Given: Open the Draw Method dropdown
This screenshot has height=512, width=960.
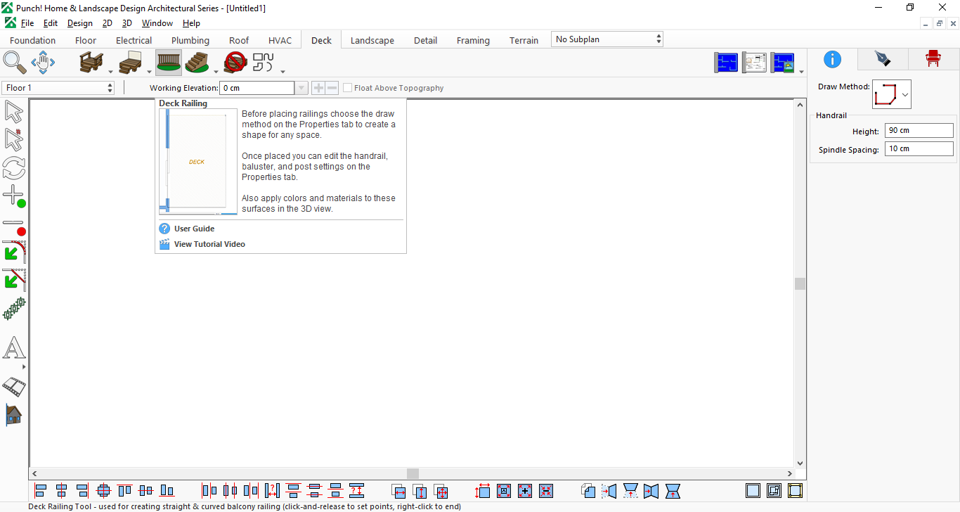Looking at the screenshot, I should click(892, 94).
